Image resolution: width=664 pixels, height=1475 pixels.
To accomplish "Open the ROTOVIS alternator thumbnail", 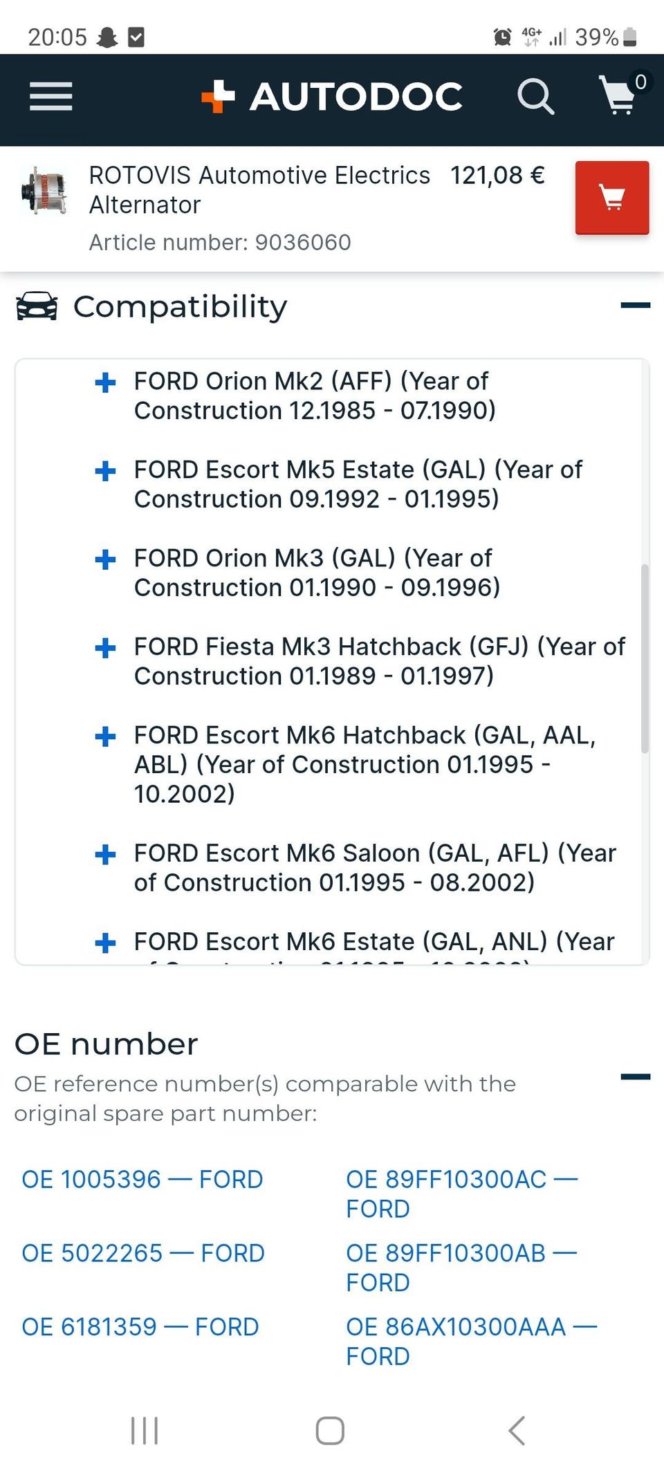I will click(44, 192).
